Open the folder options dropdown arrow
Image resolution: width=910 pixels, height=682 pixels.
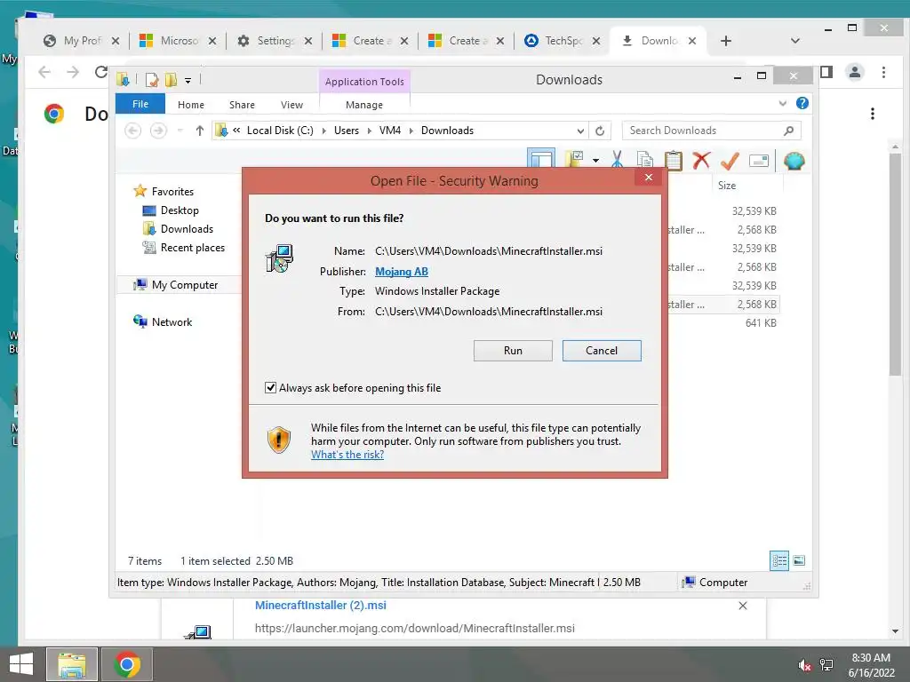(x=596, y=161)
